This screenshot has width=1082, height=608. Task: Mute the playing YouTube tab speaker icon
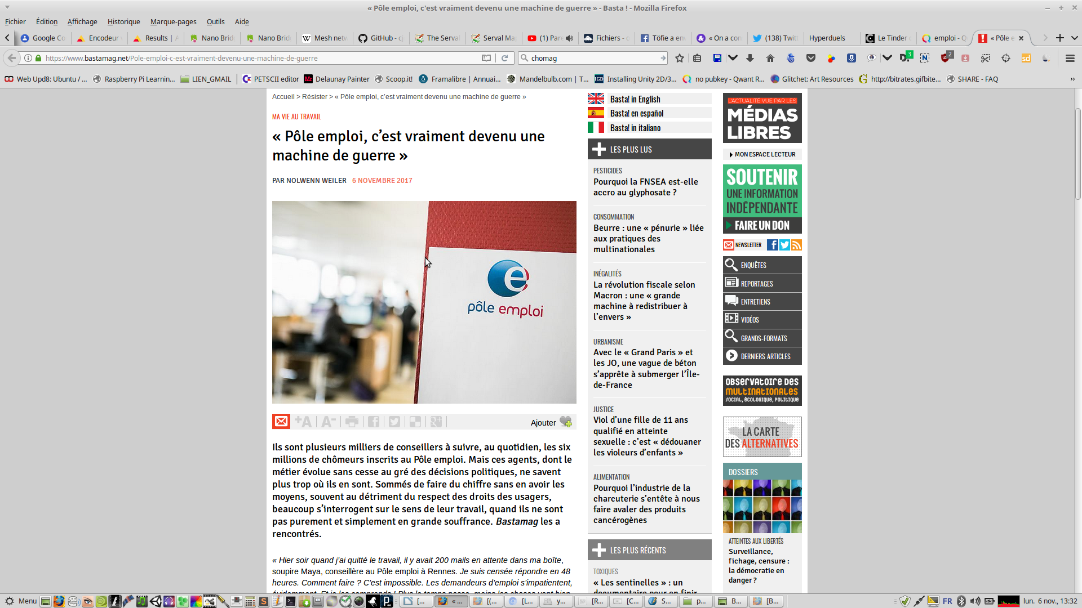click(570, 38)
